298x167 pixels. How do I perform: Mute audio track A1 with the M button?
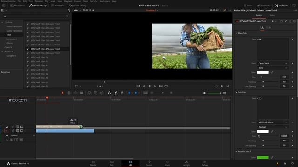pos(21,140)
